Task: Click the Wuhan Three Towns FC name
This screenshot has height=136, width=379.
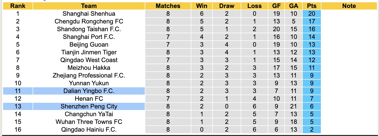Action: click(89, 122)
